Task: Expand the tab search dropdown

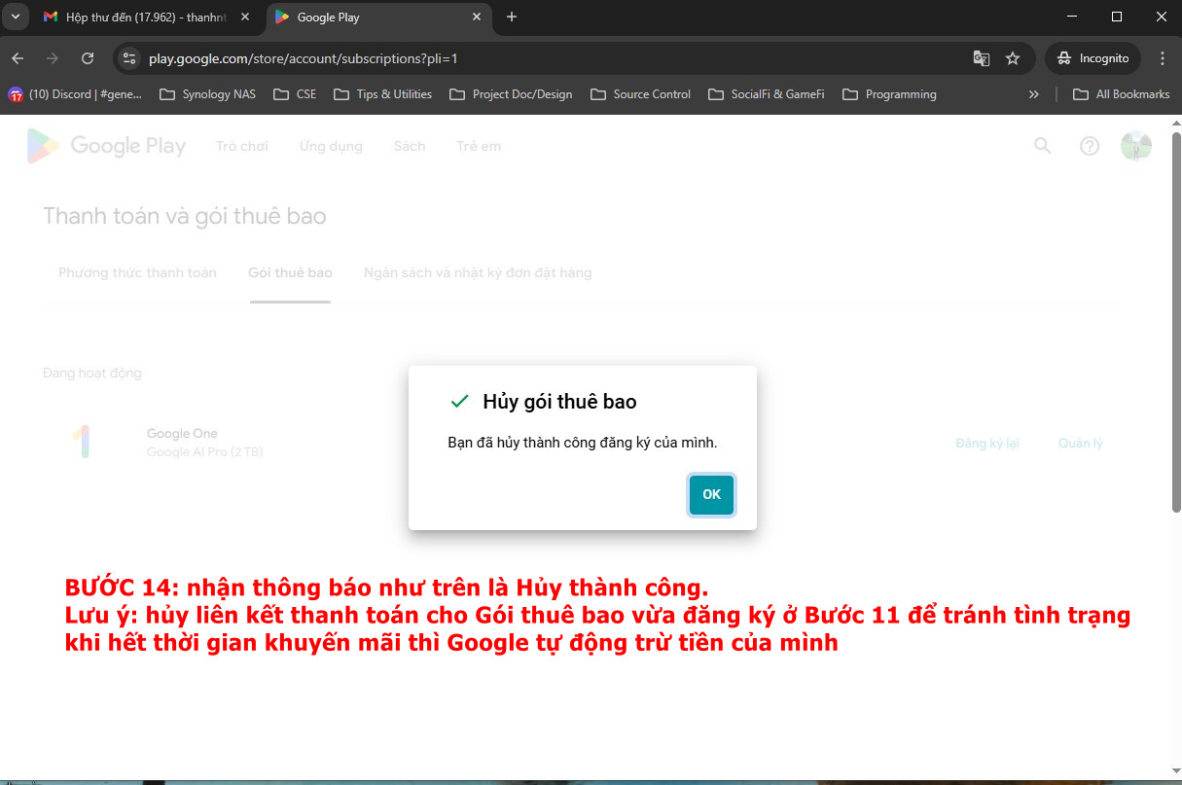Action: [15, 17]
